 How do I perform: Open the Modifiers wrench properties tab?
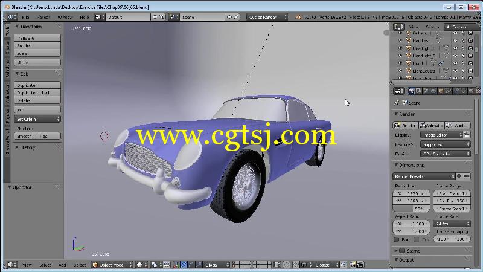click(456, 91)
